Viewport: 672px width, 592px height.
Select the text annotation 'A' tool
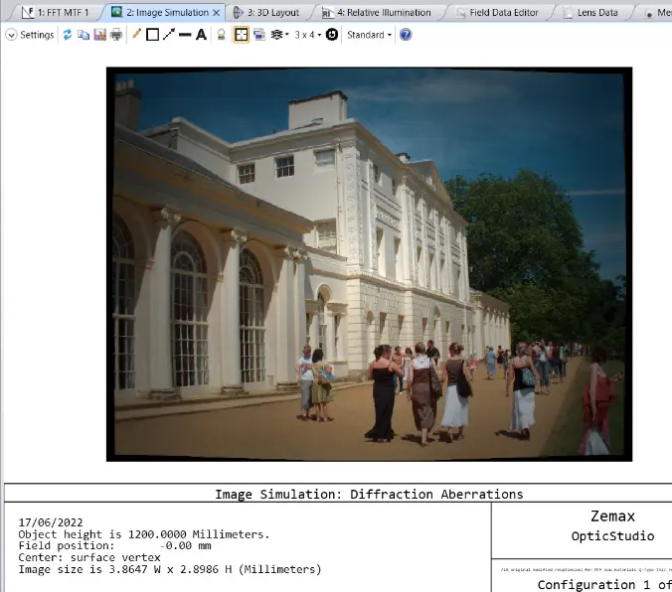pyautogui.click(x=201, y=35)
